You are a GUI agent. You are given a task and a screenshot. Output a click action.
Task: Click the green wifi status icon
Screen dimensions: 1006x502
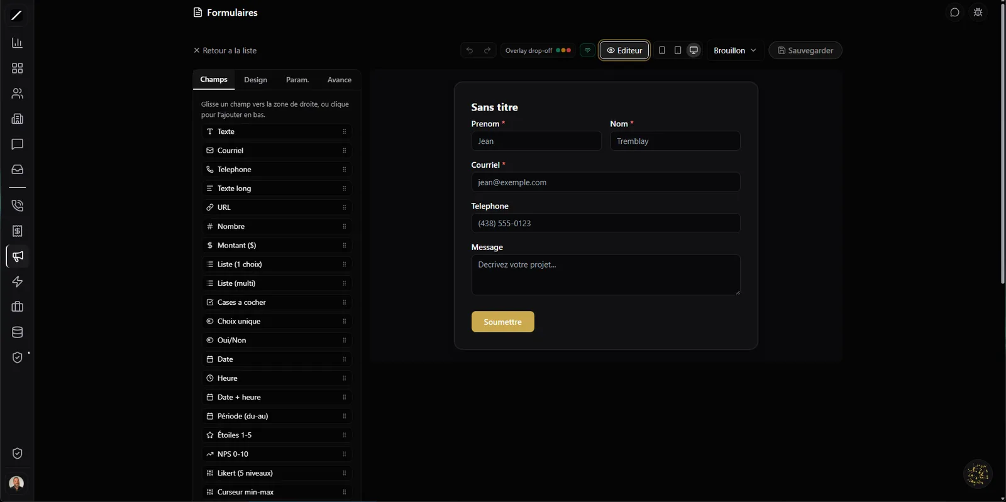tap(588, 50)
